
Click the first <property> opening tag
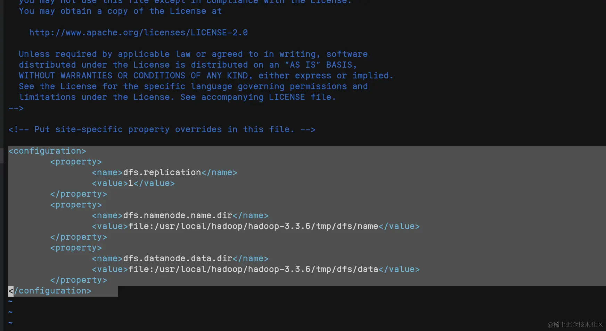pos(76,162)
